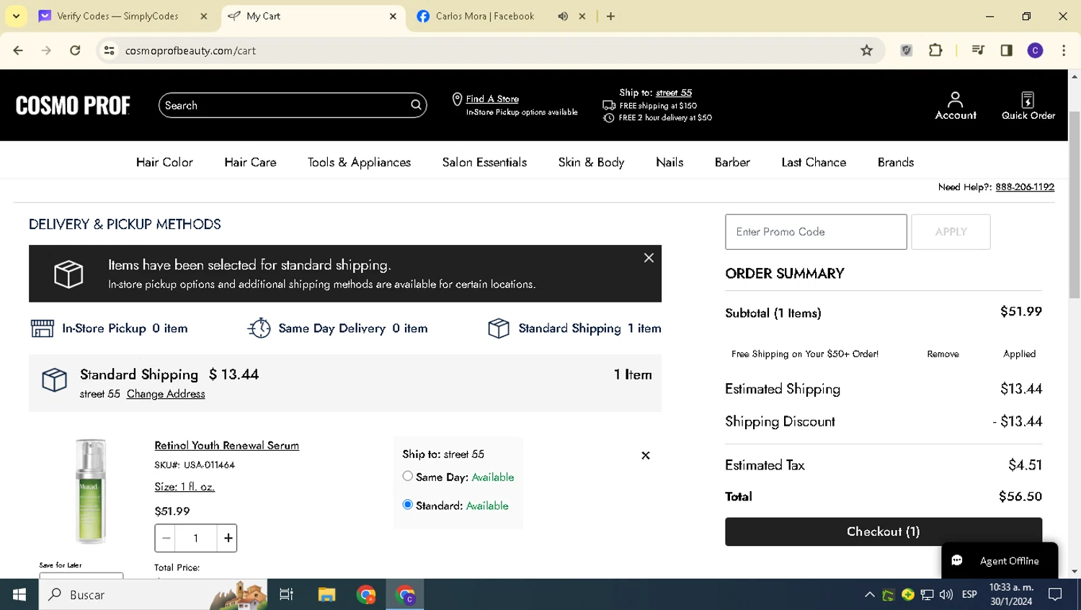Open Chrome extensions puzzle icon
The image size is (1081, 610).
(935, 50)
